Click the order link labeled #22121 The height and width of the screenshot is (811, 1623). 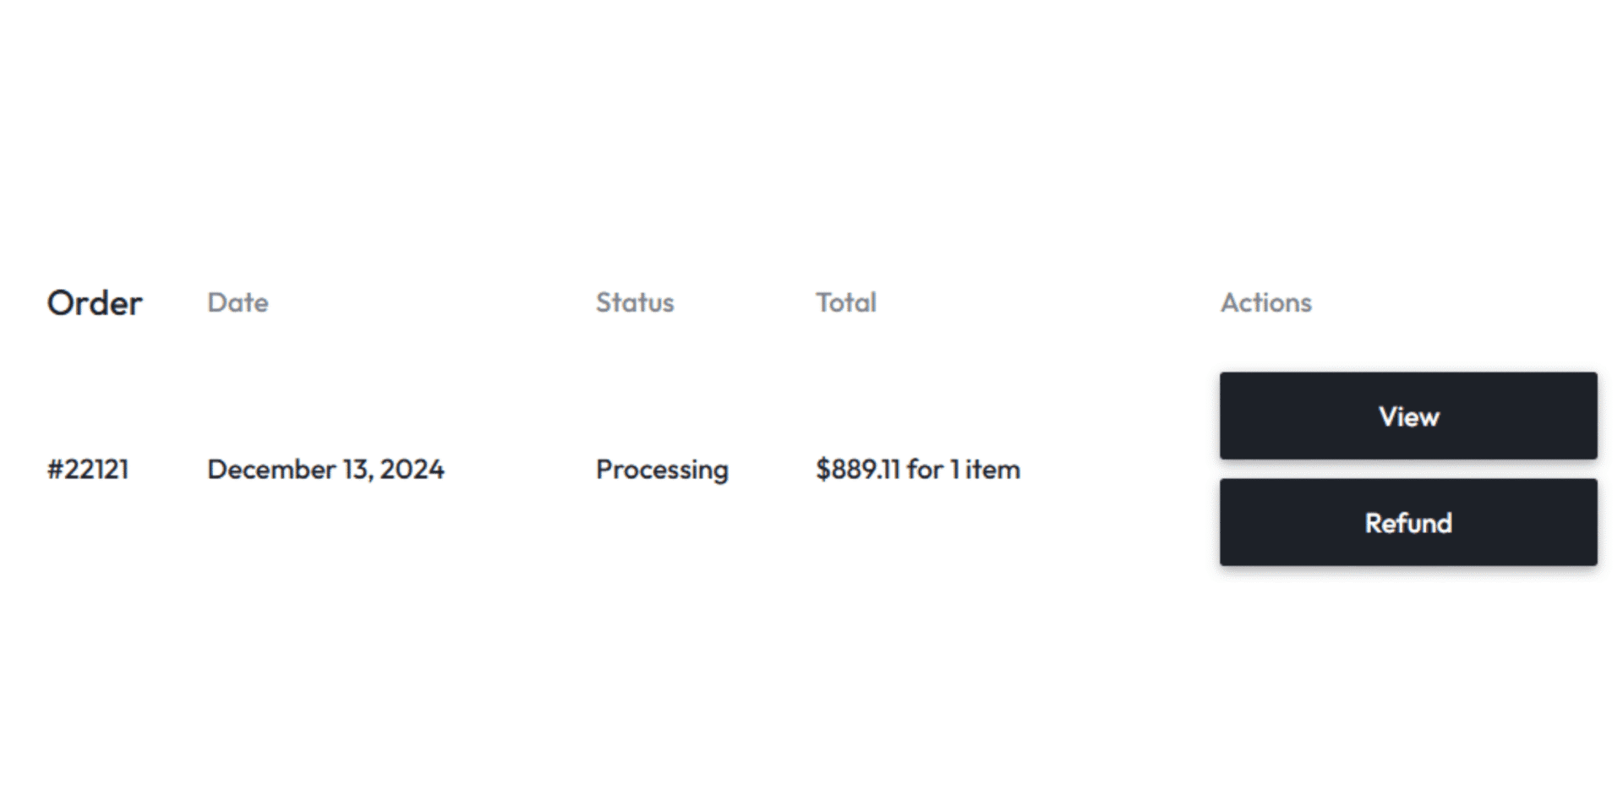click(89, 469)
